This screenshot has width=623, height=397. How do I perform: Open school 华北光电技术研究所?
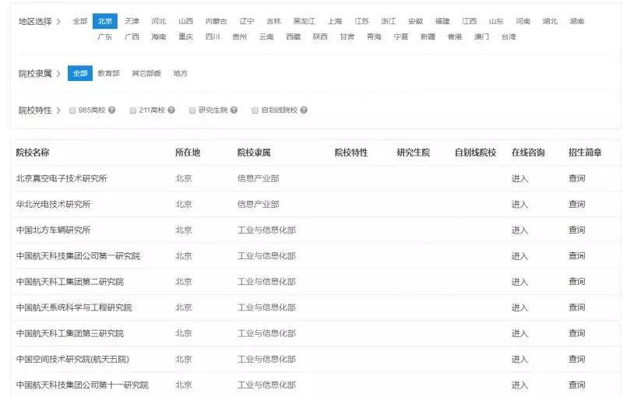[53, 204]
